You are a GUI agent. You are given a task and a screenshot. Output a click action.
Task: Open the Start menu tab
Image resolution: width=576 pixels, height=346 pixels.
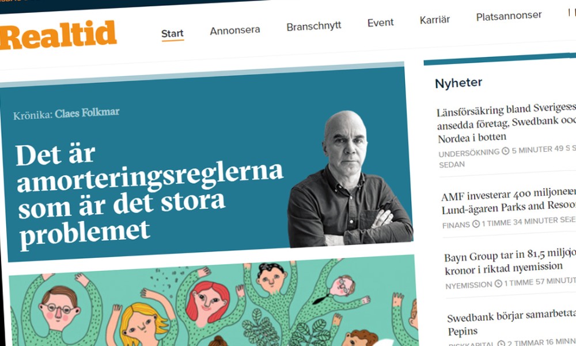tap(172, 34)
